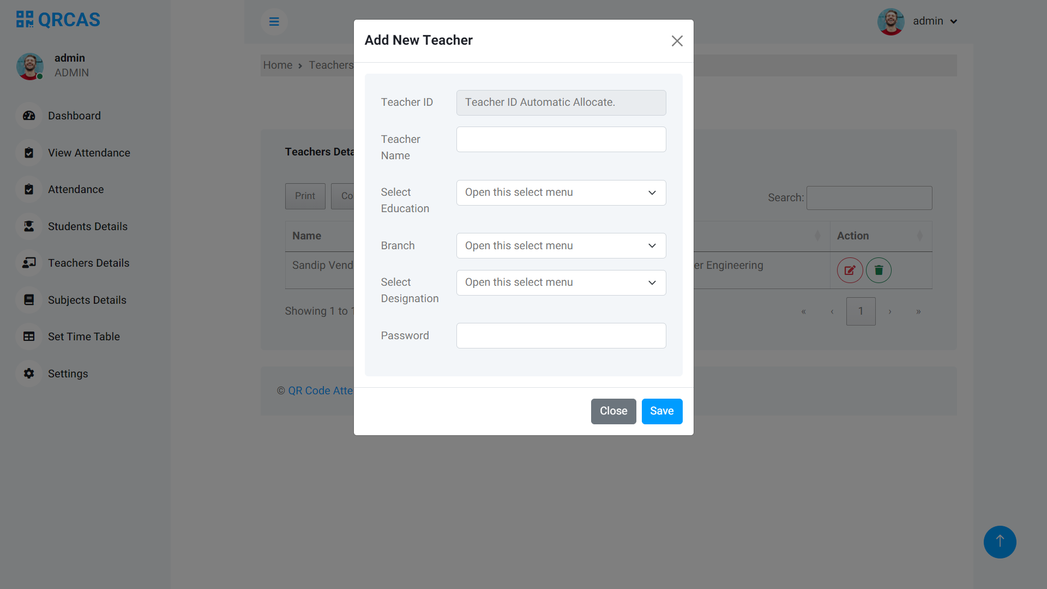Click the scroll-to-top arrow button

click(1000, 542)
